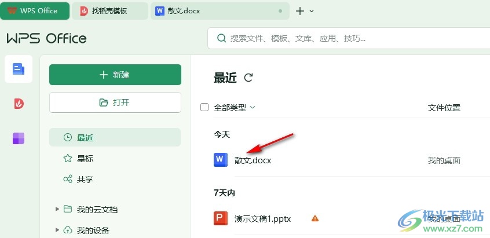Expand the 我的云文档 tree node

click(x=57, y=209)
